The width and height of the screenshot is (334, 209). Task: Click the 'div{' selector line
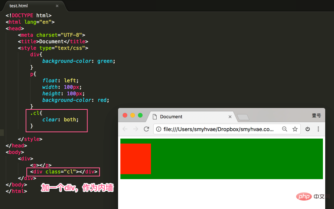[36, 55]
